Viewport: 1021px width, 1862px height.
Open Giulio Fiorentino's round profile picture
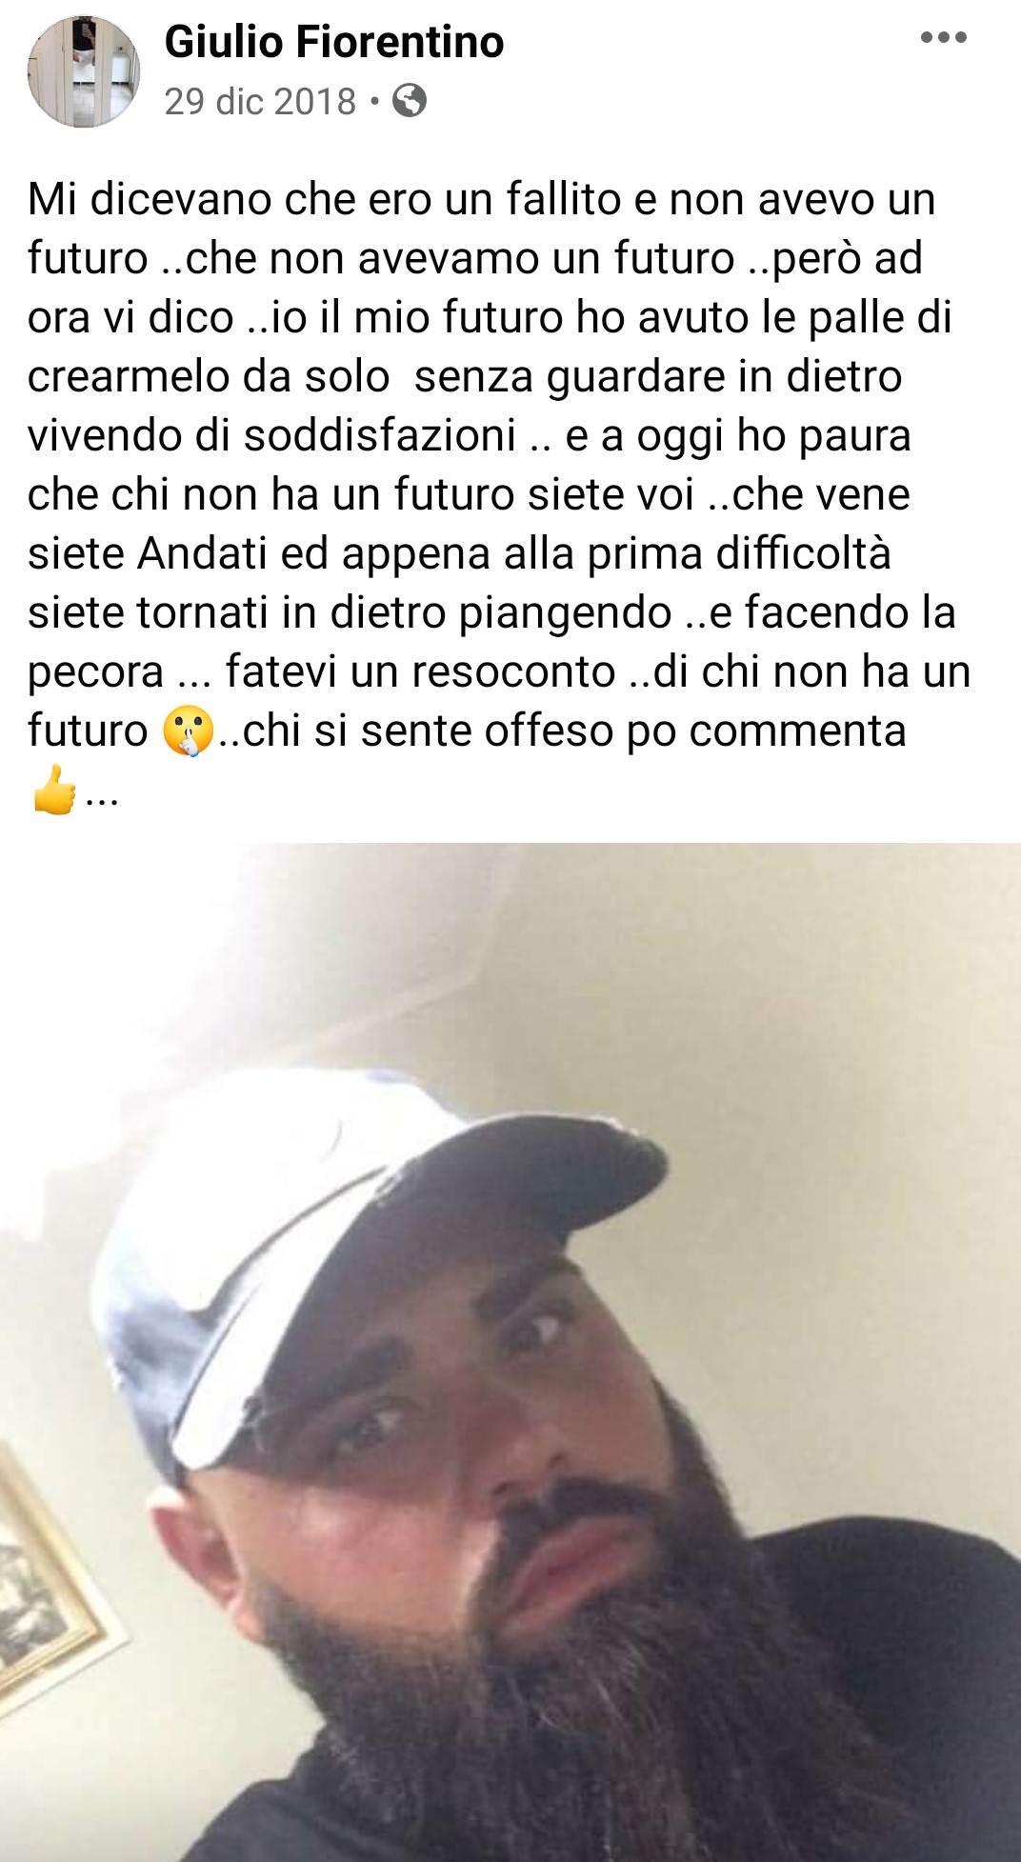84,71
